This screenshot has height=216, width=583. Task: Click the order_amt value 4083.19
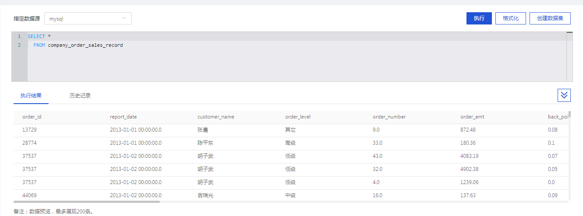[470, 156]
